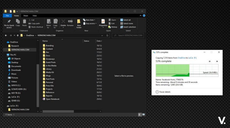Open the Open button dropdown
Image resolution: width=230 pixels, height=128 pixels.
113,20
